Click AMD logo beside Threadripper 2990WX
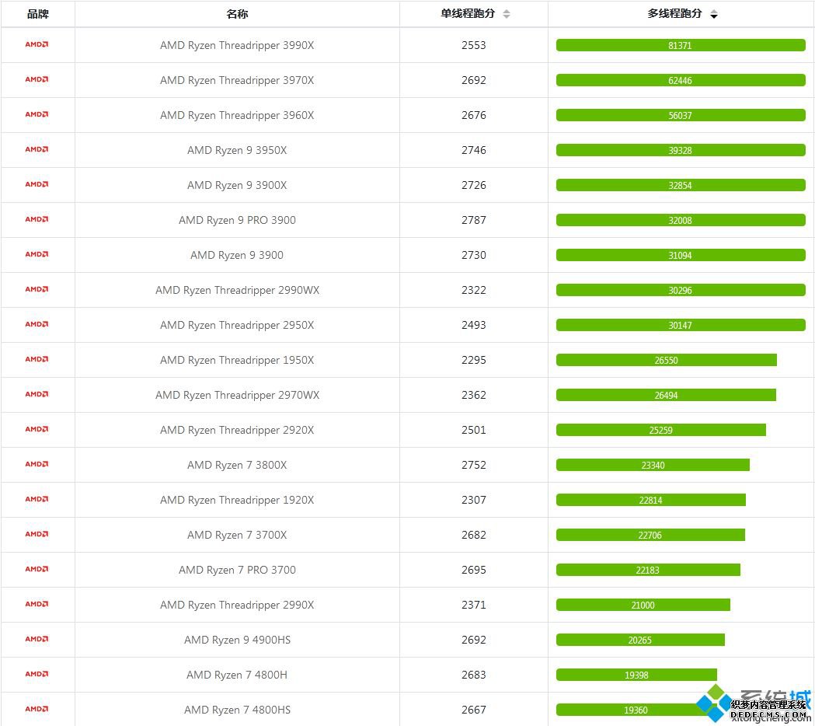This screenshot has width=815, height=726. [37, 289]
